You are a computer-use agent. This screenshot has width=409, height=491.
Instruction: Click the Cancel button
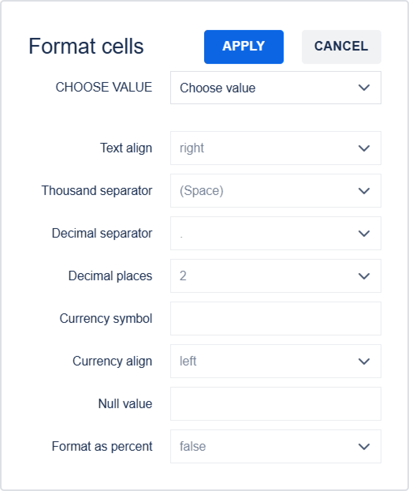coord(341,47)
